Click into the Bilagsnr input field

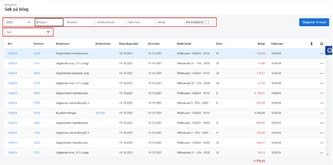point(49,22)
